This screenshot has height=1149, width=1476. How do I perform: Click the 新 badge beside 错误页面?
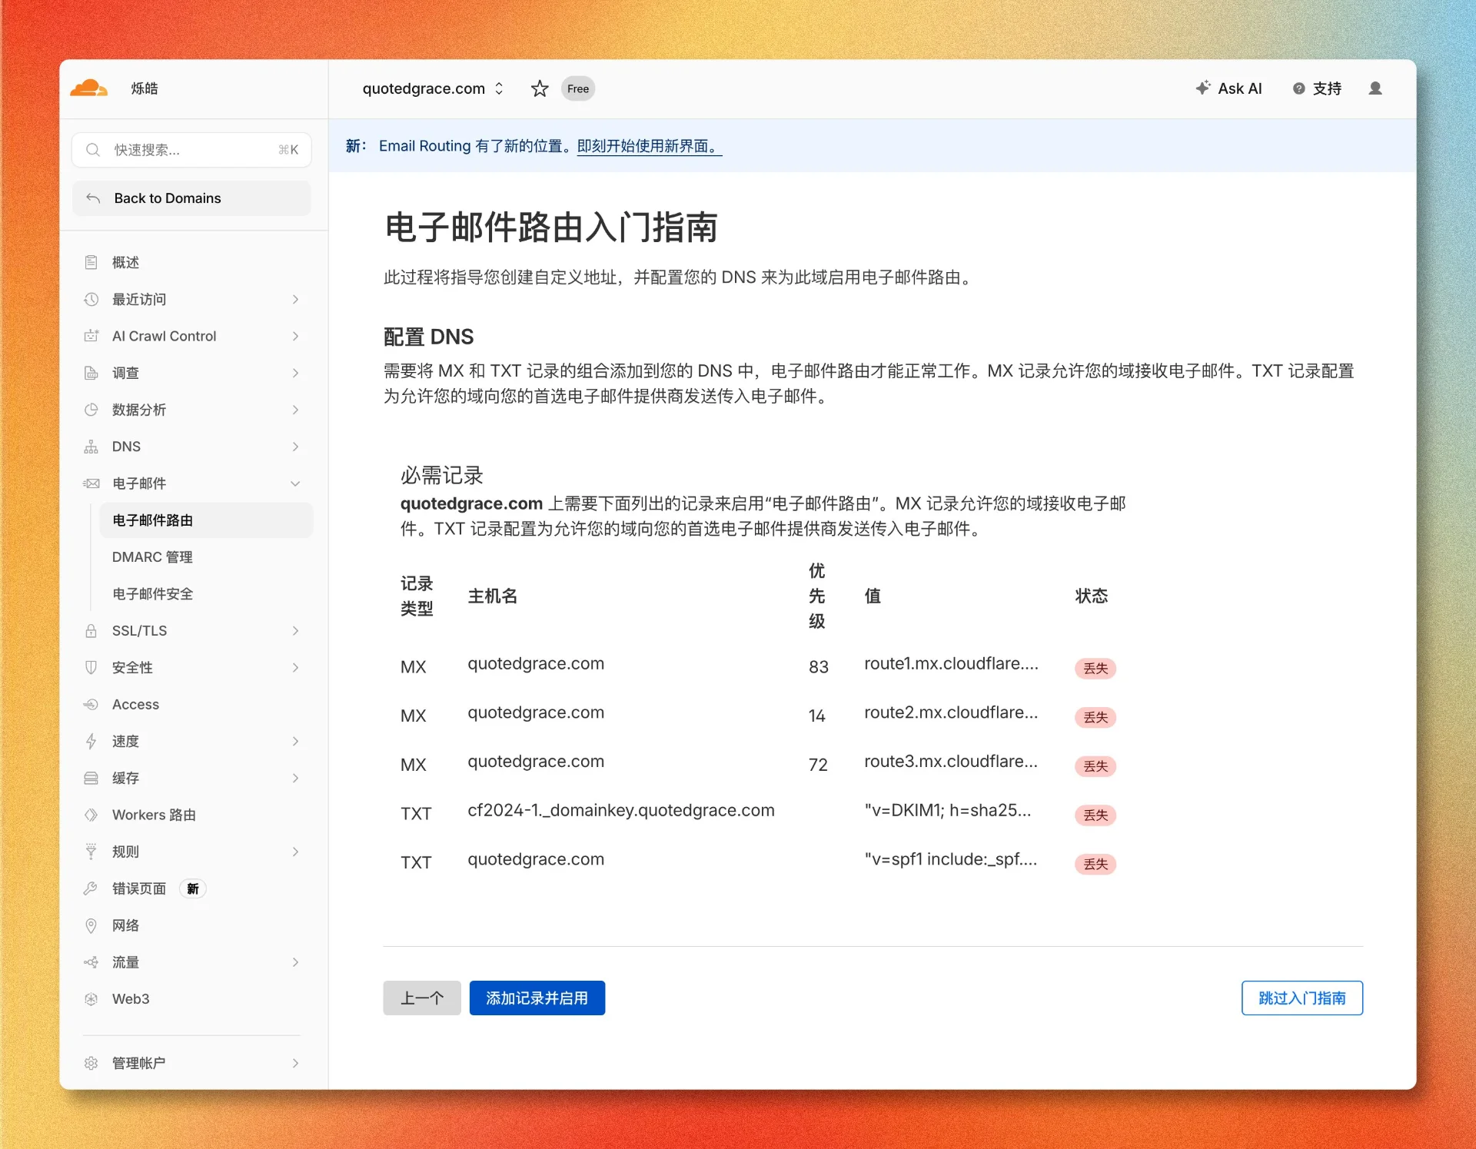click(x=193, y=888)
